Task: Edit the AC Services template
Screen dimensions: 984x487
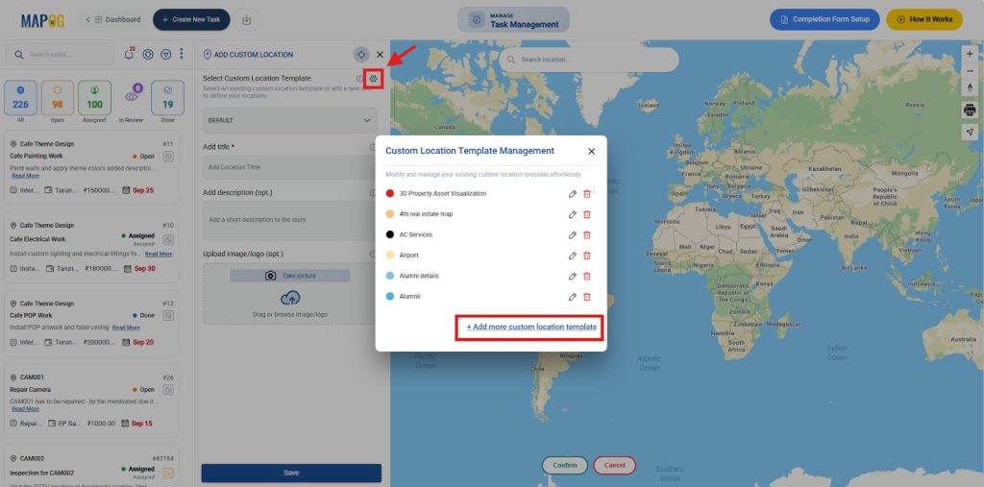Action: click(573, 235)
